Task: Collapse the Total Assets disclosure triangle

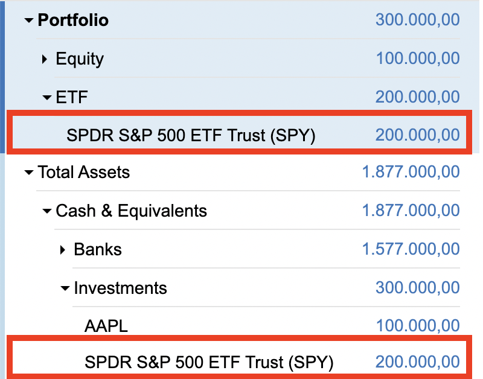Action: click(x=28, y=173)
